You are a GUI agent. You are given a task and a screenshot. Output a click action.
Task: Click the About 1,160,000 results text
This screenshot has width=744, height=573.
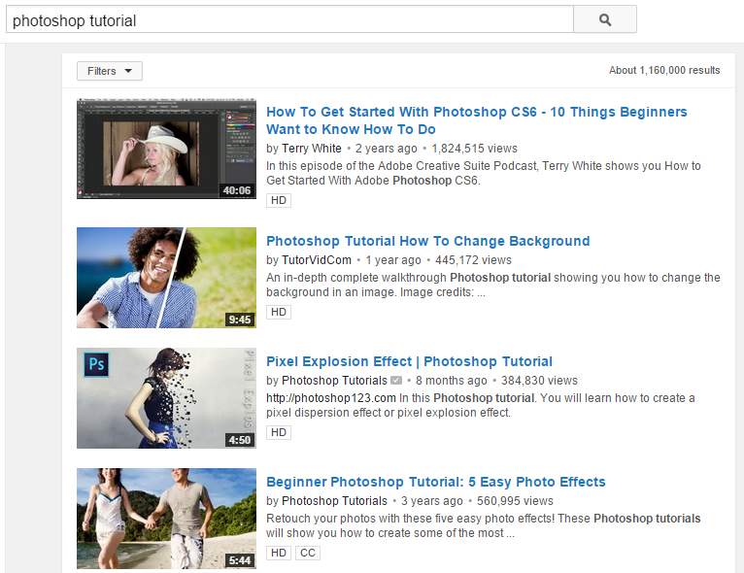pos(664,70)
